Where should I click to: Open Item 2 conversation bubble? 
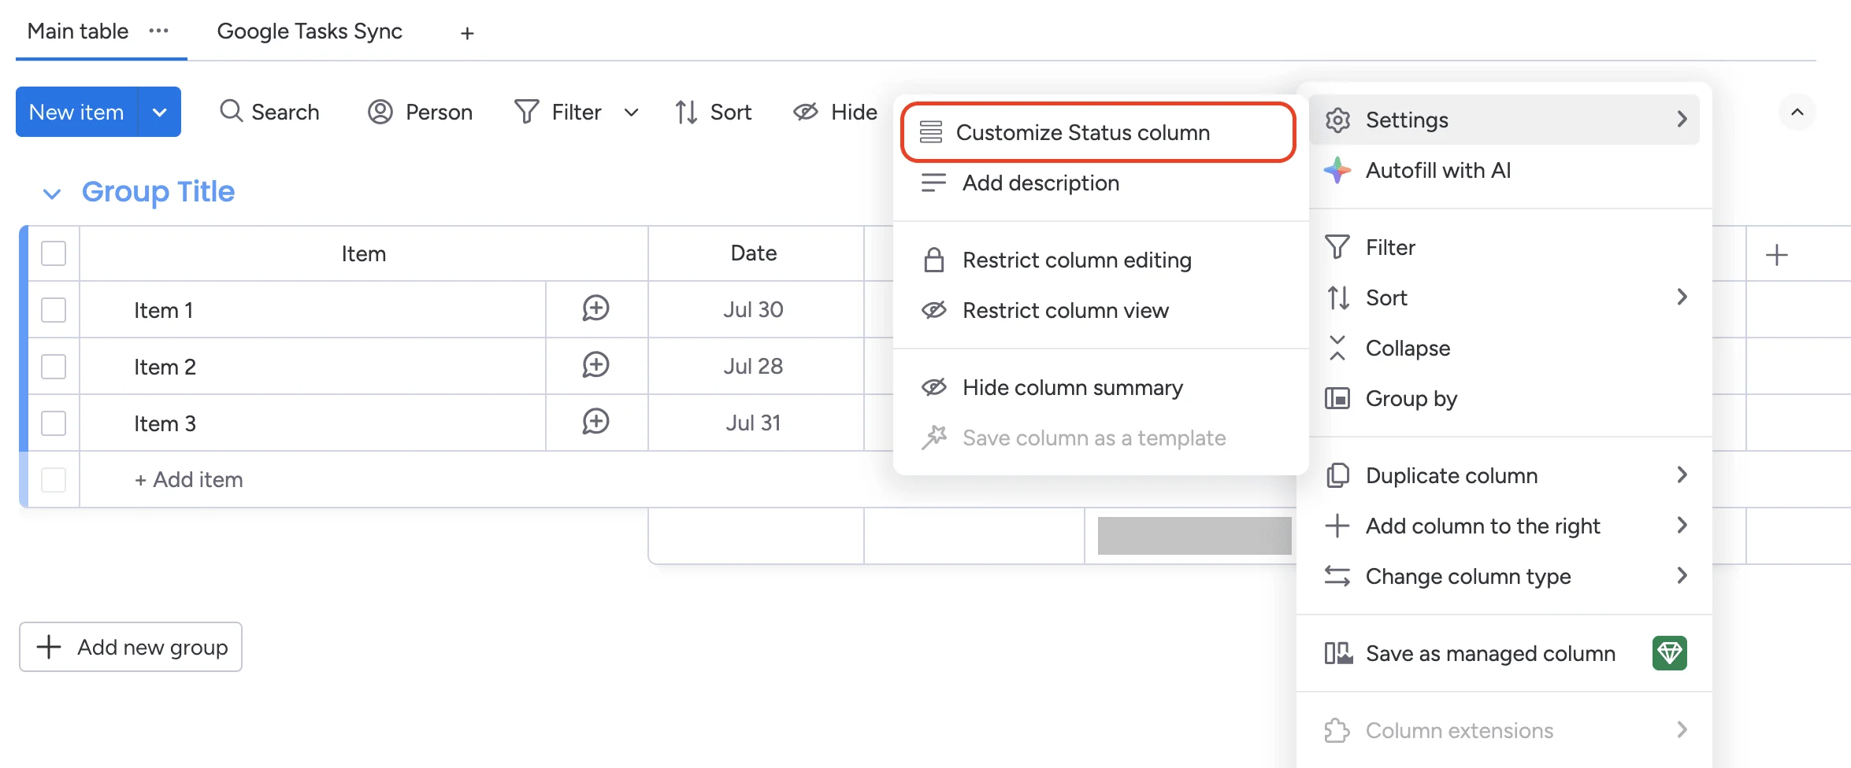pos(596,365)
